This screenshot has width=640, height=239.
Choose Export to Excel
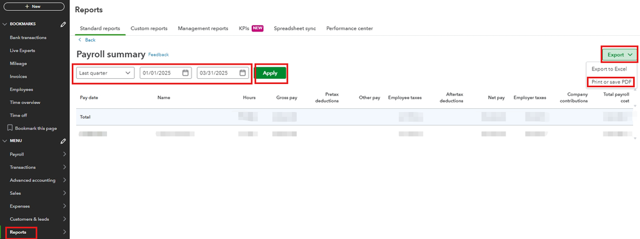(x=609, y=69)
